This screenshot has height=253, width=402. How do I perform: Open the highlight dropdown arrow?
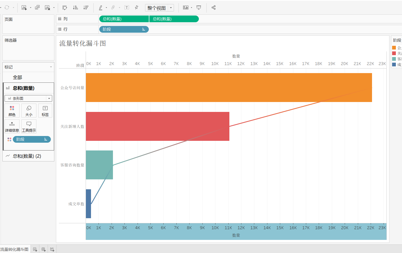coord(106,7)
